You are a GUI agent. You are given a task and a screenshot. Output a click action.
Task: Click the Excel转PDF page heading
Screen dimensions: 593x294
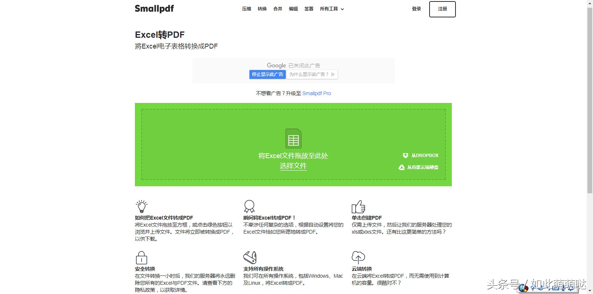[x=160, y=35]
